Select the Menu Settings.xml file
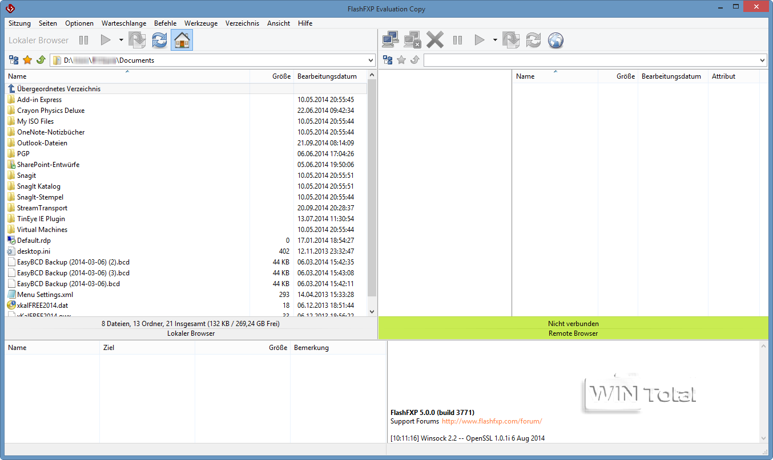Image resolution: width=773 pixels, height=460 pixels. (x=186, y=295)
